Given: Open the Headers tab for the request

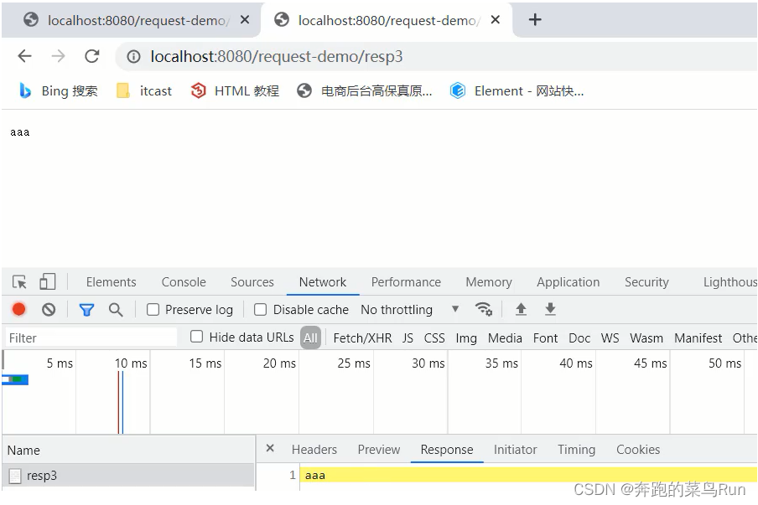Looking at the screenshot, I should click(x=314, y=449).
